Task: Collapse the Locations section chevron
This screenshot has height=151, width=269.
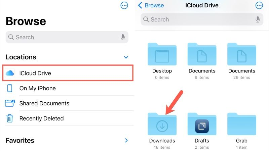Action: (126, 57)
